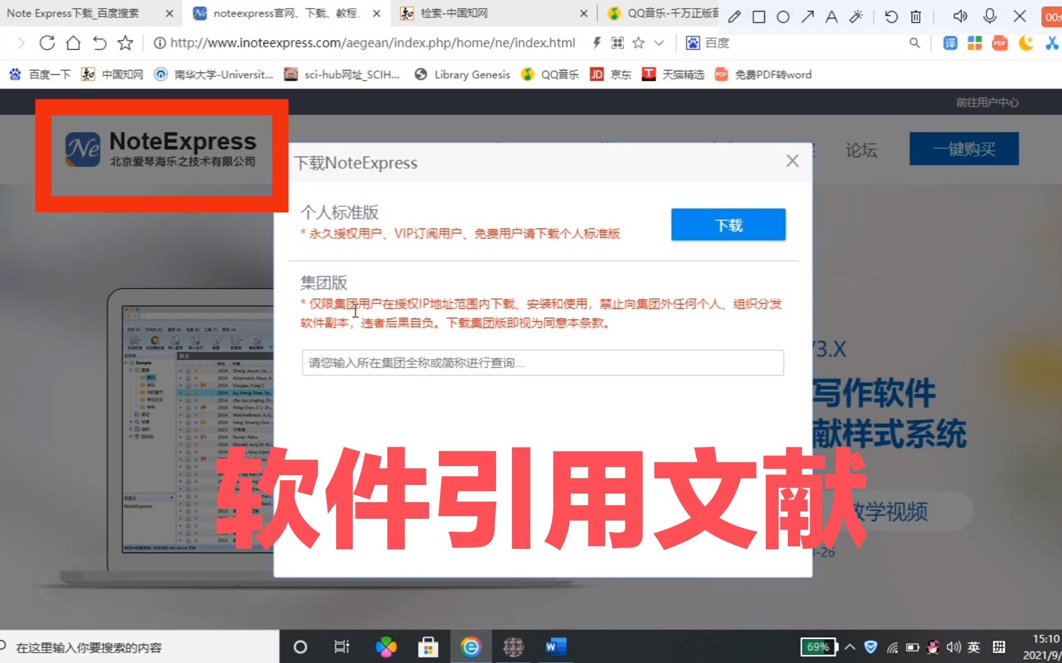1062x663 pixels.
Task: Open sci-hub网址 bookmark
Action: tap(342, 74)
